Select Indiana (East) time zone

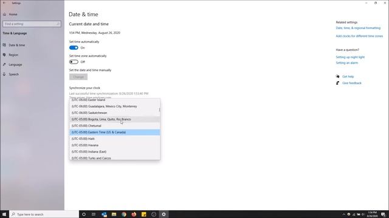click(x=114, y=151)
